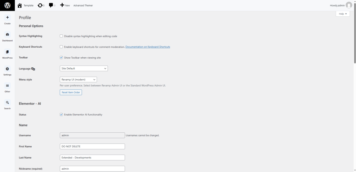Enable keyboard shortcuts for comment moderation
Viewport: 356px width, 172px height.
[62, 47]
